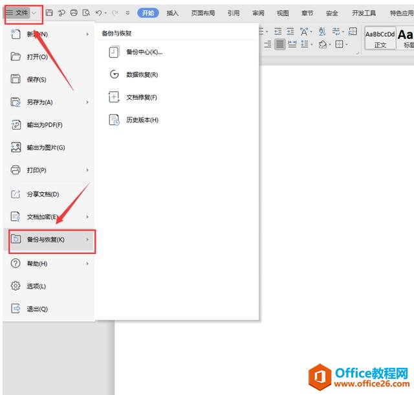Switch to the 引用 ribbon tab

(x=234, y=13)
